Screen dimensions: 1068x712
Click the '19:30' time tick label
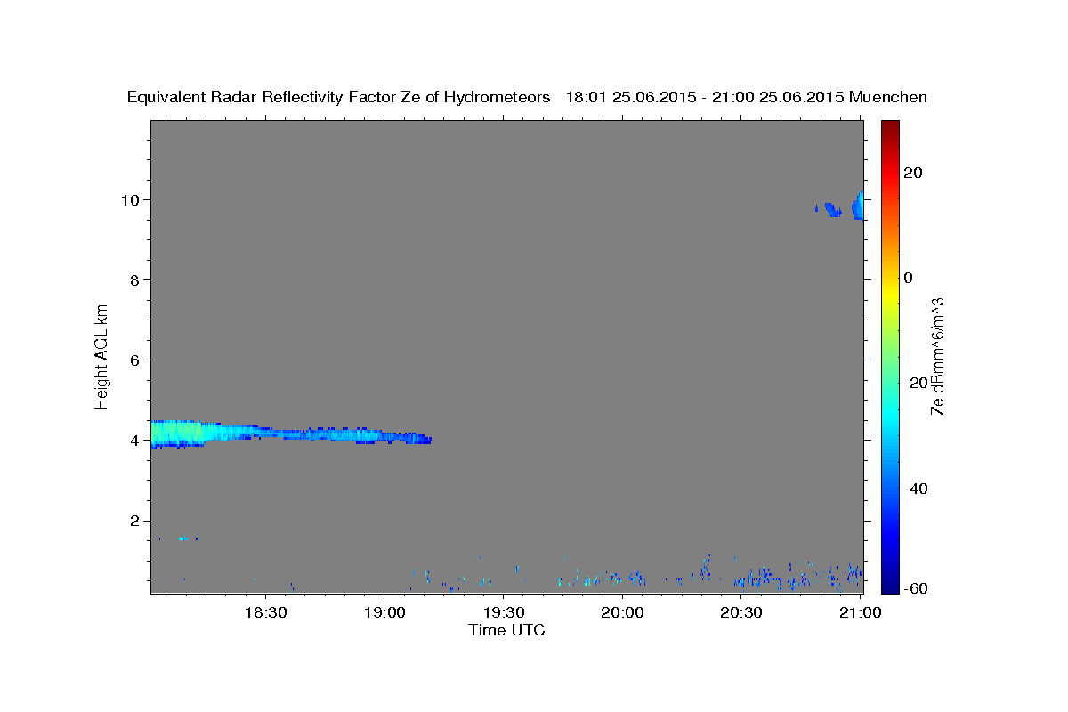(503, 612)
